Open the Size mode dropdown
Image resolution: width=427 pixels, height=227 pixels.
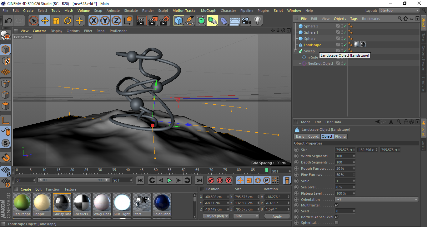coord(247,216)
